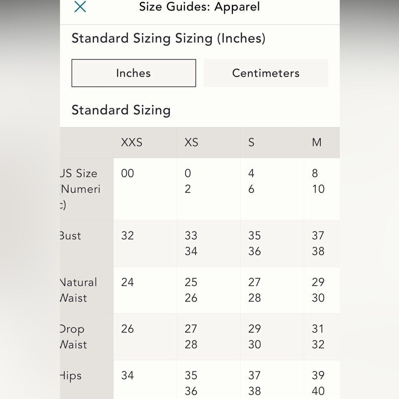Click Standard Sizing Sizing (Inches) heading
399x399 pixels.
[x=168, y=38]
